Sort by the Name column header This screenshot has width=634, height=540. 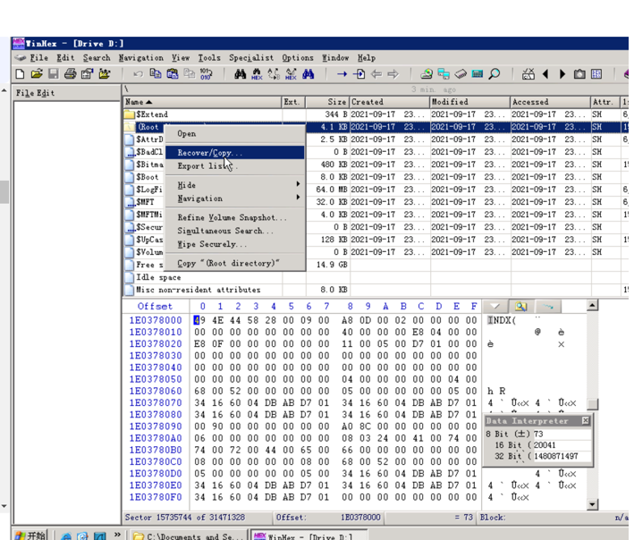pyautogui.click(x=202, y=102)
